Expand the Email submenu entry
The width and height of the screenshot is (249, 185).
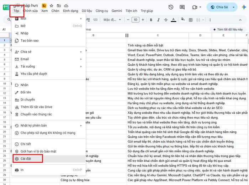(49, 59)
